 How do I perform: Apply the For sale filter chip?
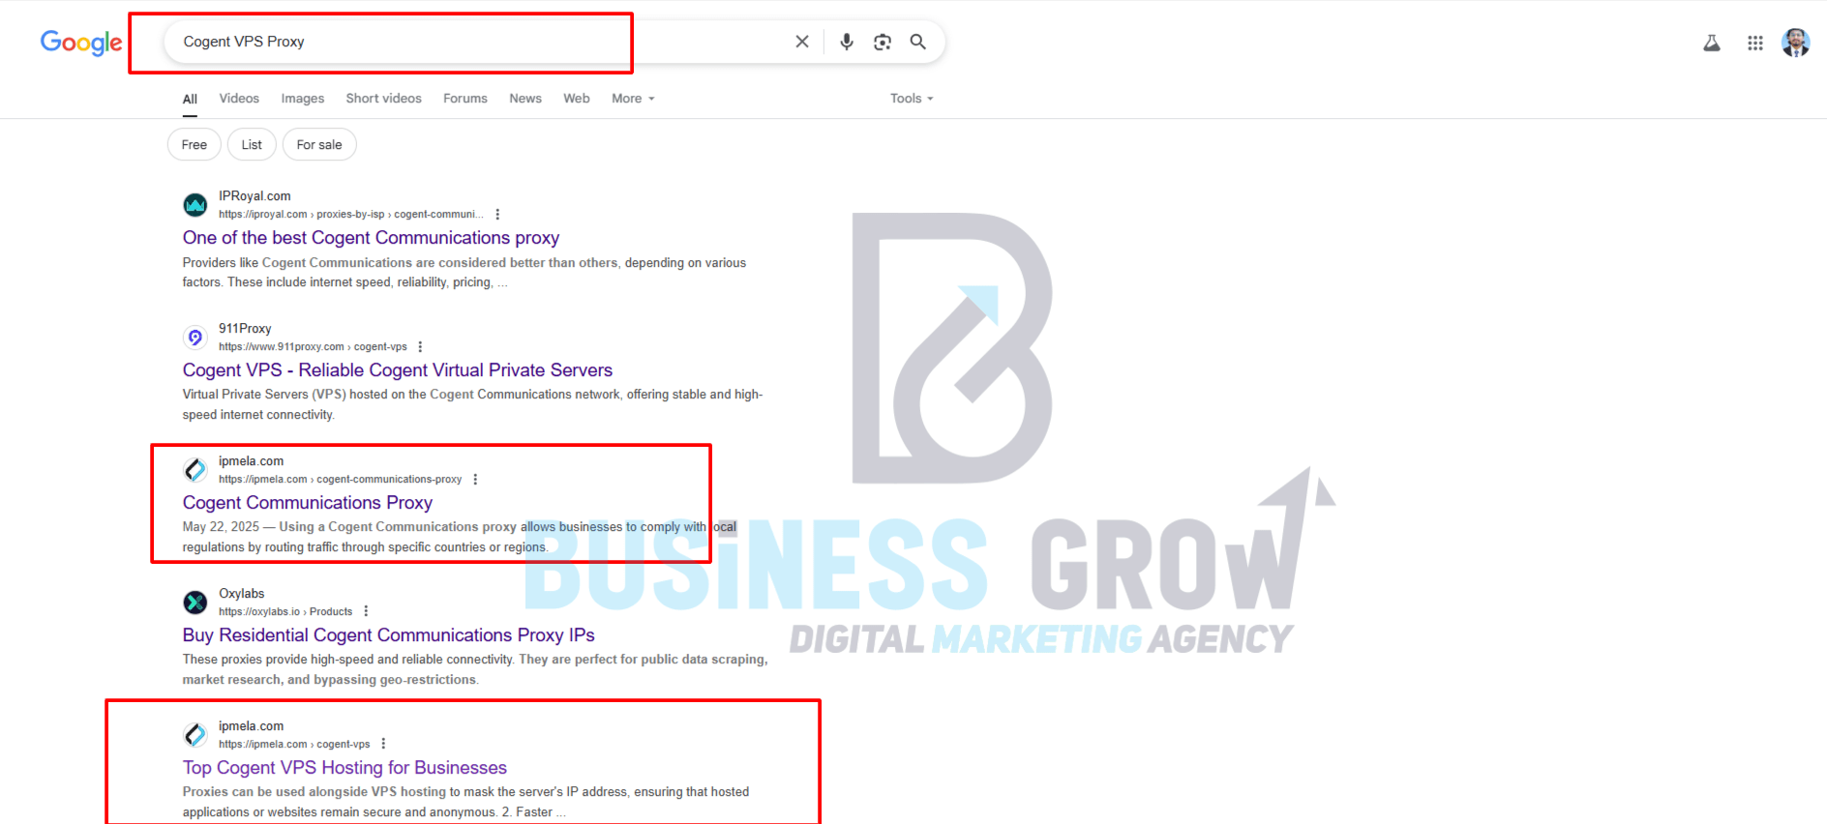pyautogui.click(x=319, y=145)
